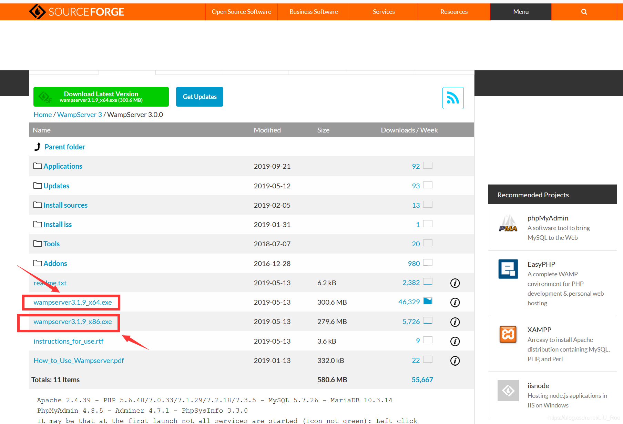The image size is (623, 424).
Task: Open the Business Software menu
Action: 314,12
